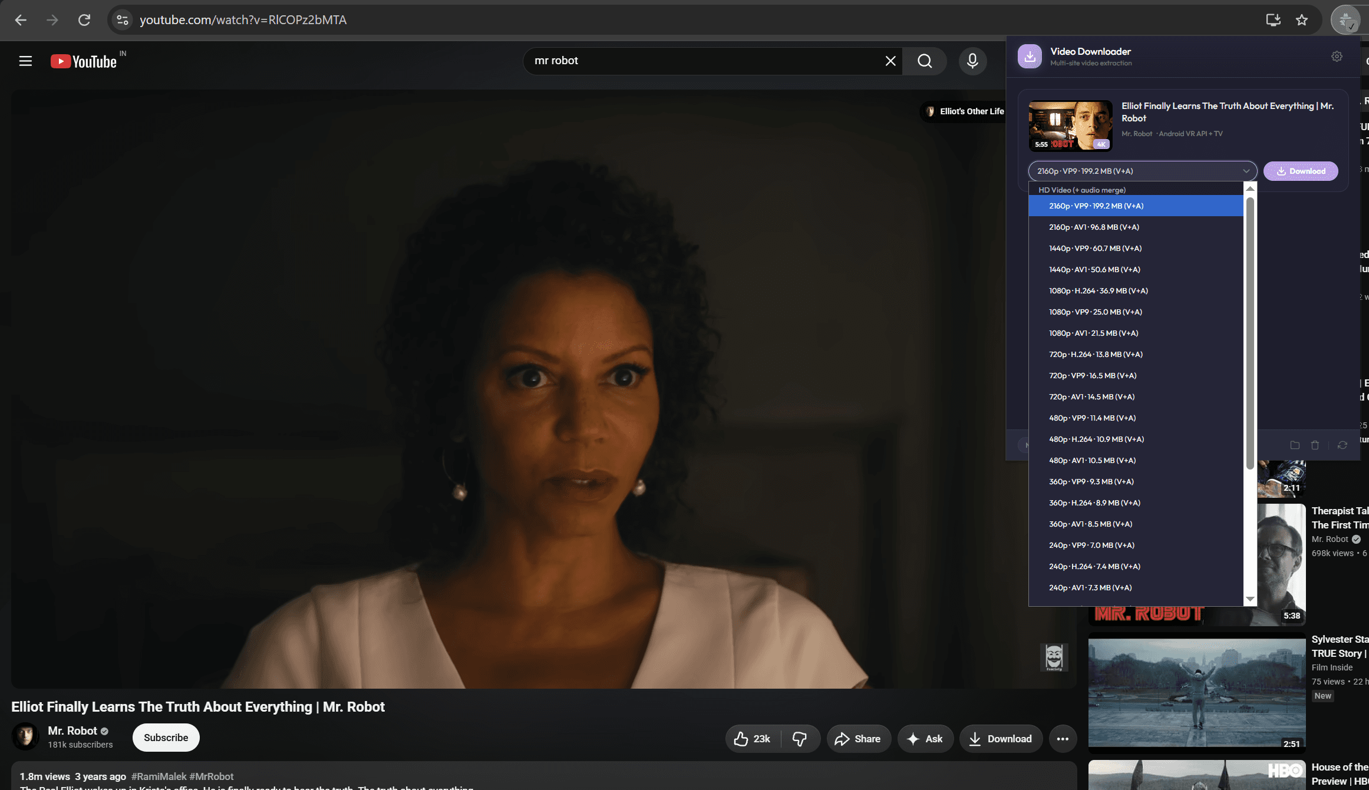The height and width of the screenshot is (790, 1369).
Task: Open Therapist suggested video thumbnail 5:38
Action: point(1281,564)
